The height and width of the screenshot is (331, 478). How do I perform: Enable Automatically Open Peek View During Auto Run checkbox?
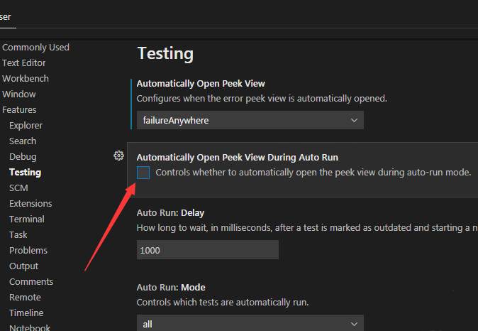pyautogui.click(x=143, y=173)
